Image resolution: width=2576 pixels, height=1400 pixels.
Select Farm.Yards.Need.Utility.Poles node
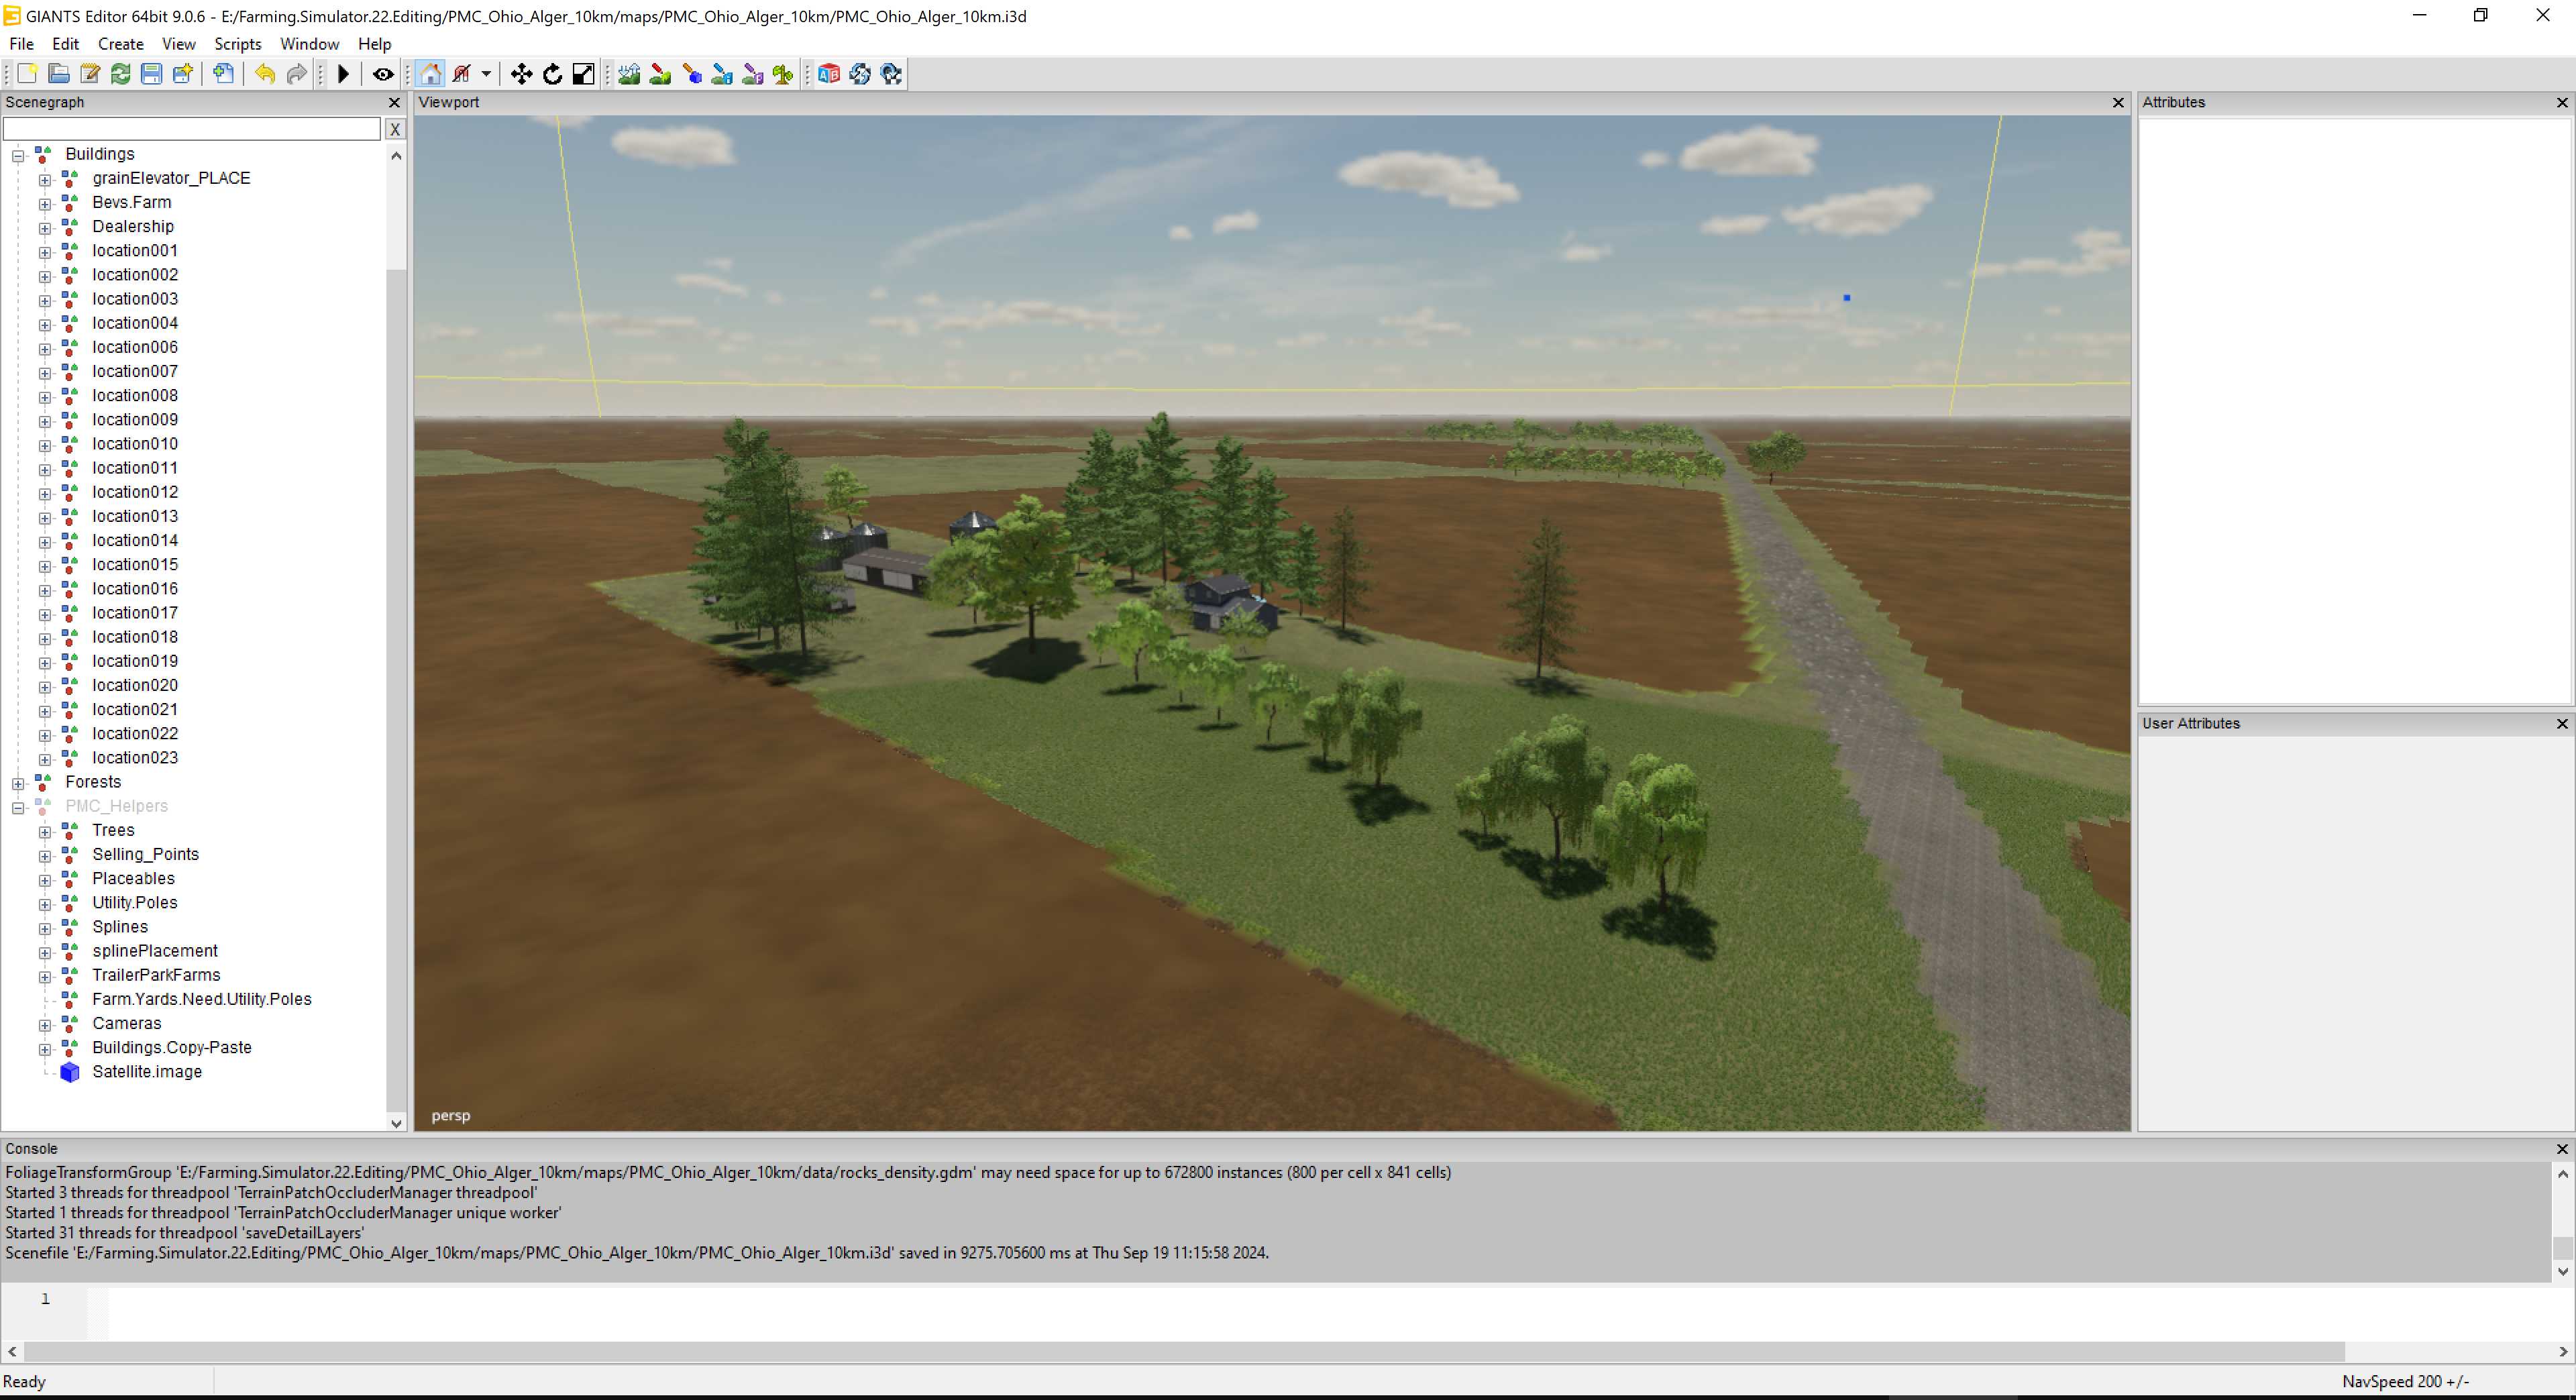point(202,999)
